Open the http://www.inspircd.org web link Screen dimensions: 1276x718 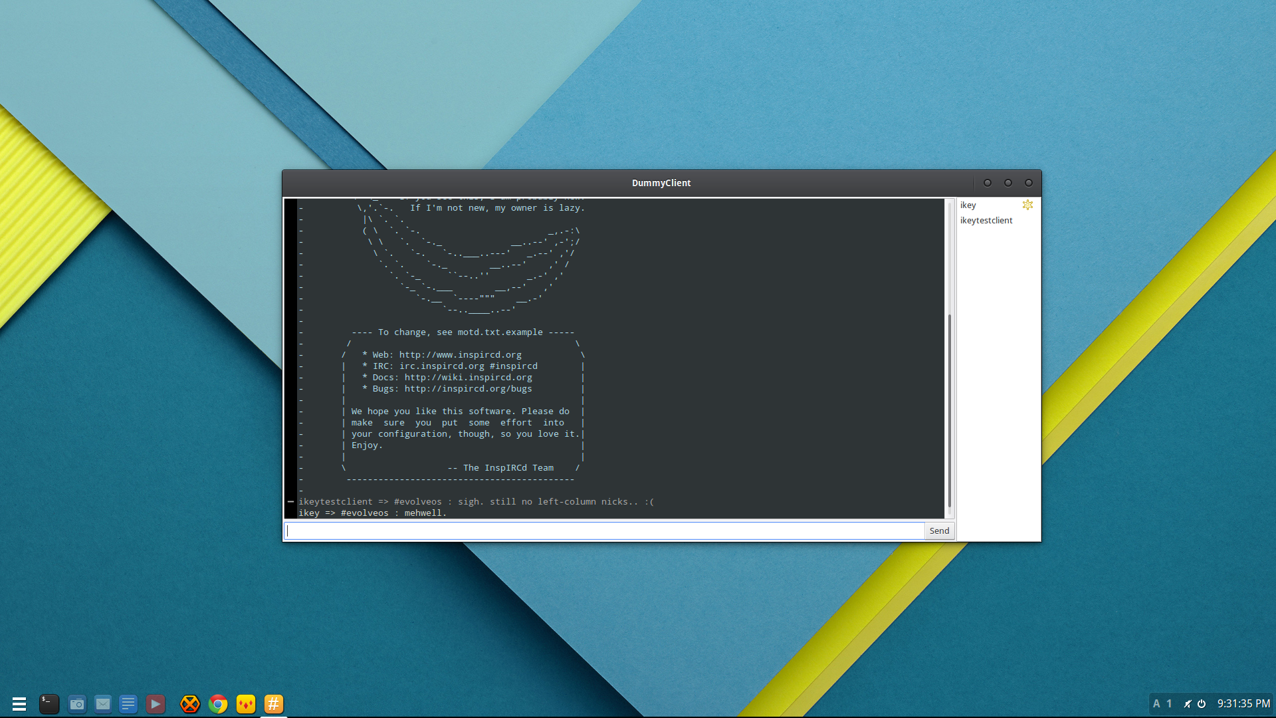pos(460,355)
